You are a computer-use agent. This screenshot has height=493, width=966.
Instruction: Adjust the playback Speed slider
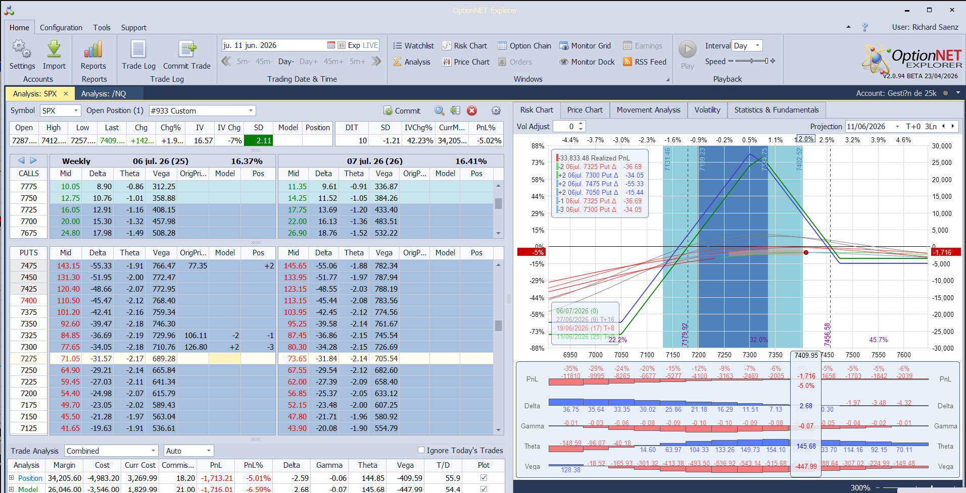(752, 61)
